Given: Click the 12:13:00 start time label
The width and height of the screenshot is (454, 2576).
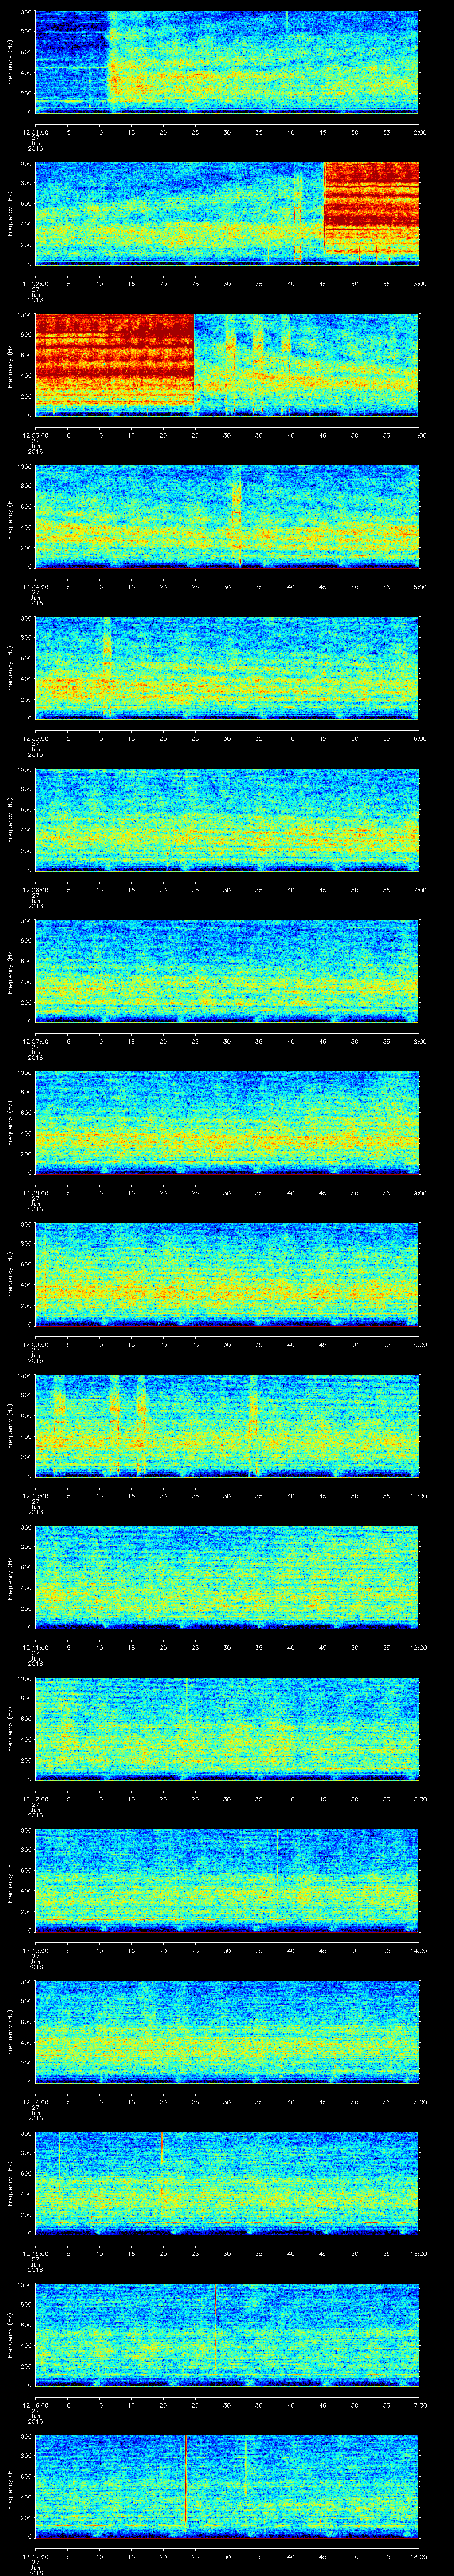Looking at the screenshot, I should coord(35,1950).
